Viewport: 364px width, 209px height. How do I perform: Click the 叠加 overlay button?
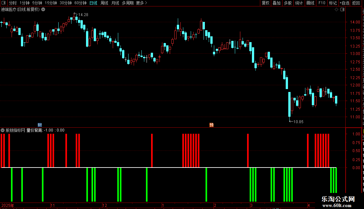tap(276, 3)
